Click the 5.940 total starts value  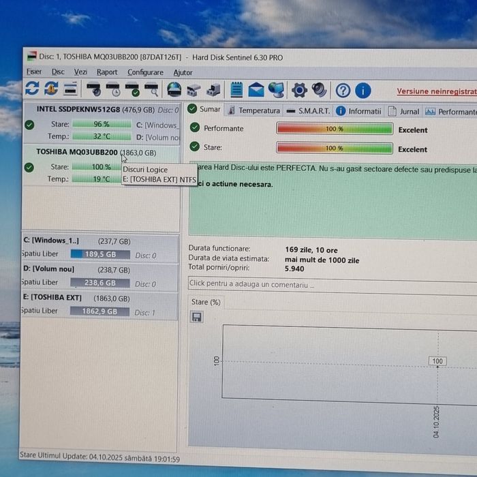click(294, 268)
